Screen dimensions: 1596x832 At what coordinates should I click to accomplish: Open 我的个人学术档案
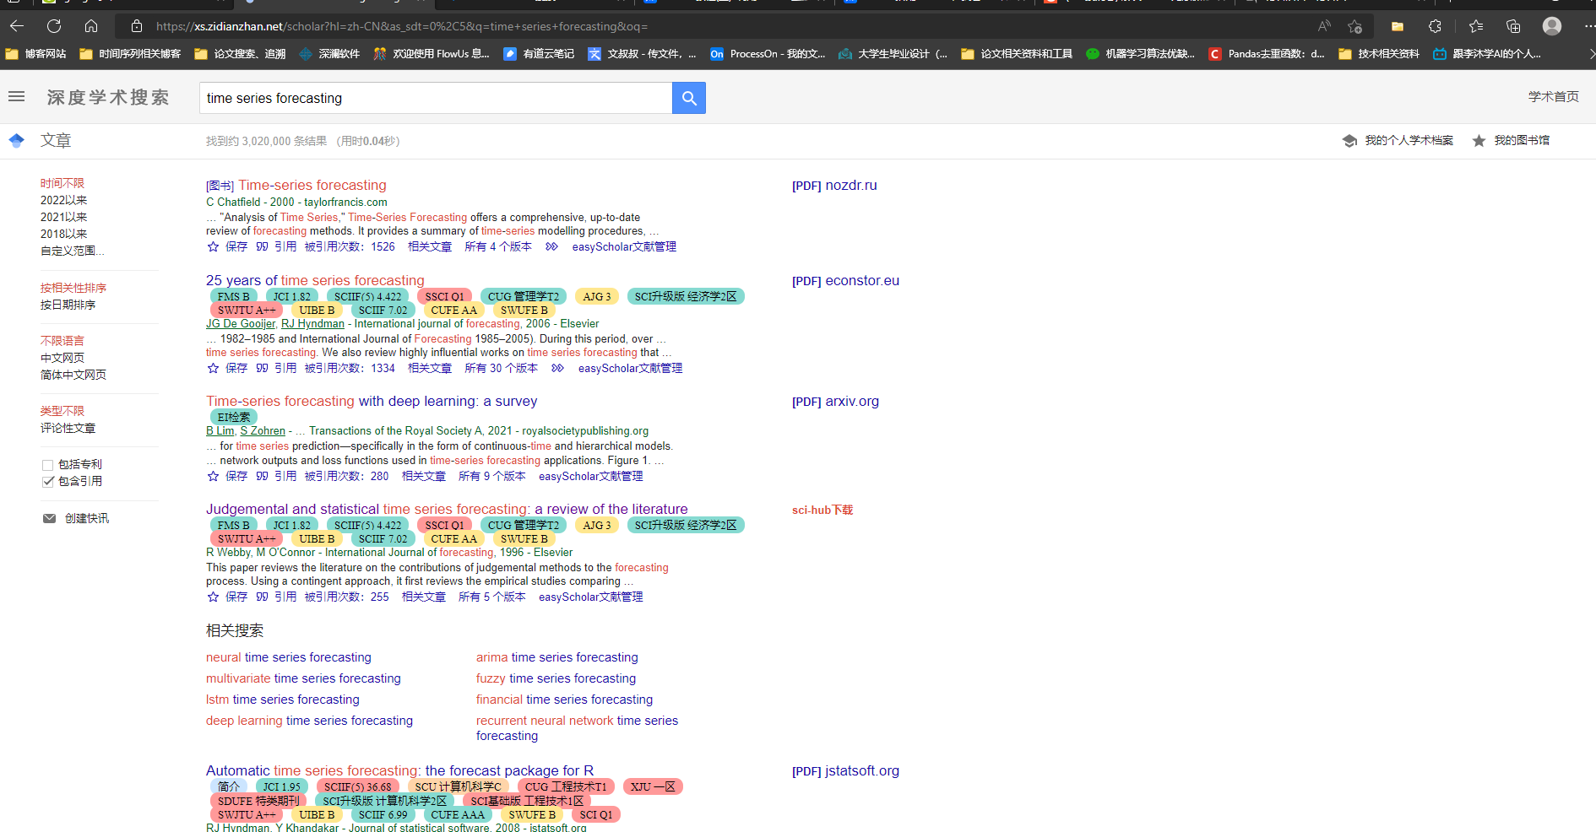[1409, 141]
